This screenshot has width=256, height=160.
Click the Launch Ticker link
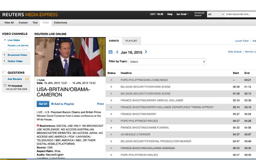[241, 41]
